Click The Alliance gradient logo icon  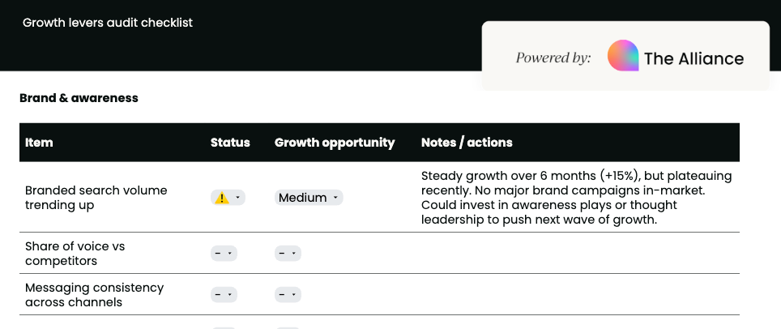[x=623, y=57]
